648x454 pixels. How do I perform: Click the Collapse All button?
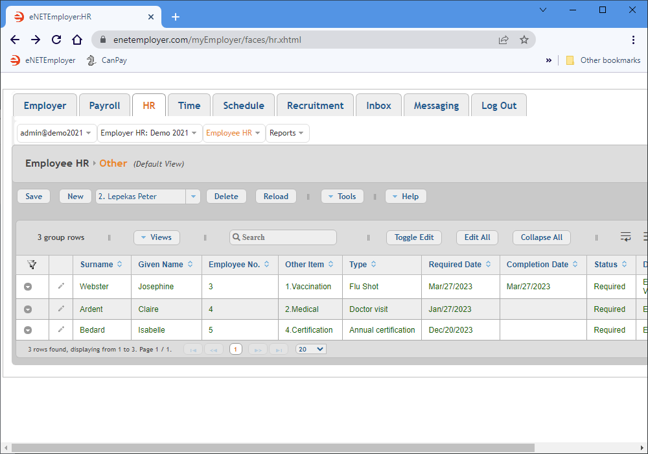[541, 237]
